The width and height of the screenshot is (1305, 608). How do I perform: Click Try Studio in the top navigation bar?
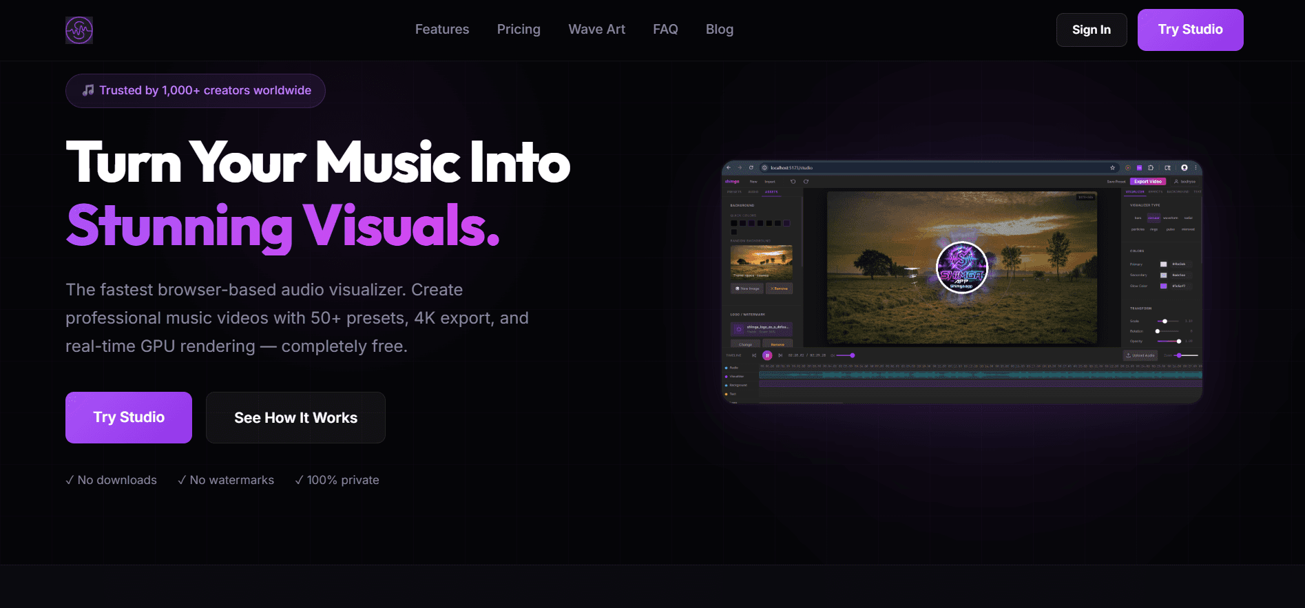click(1190, 30)
